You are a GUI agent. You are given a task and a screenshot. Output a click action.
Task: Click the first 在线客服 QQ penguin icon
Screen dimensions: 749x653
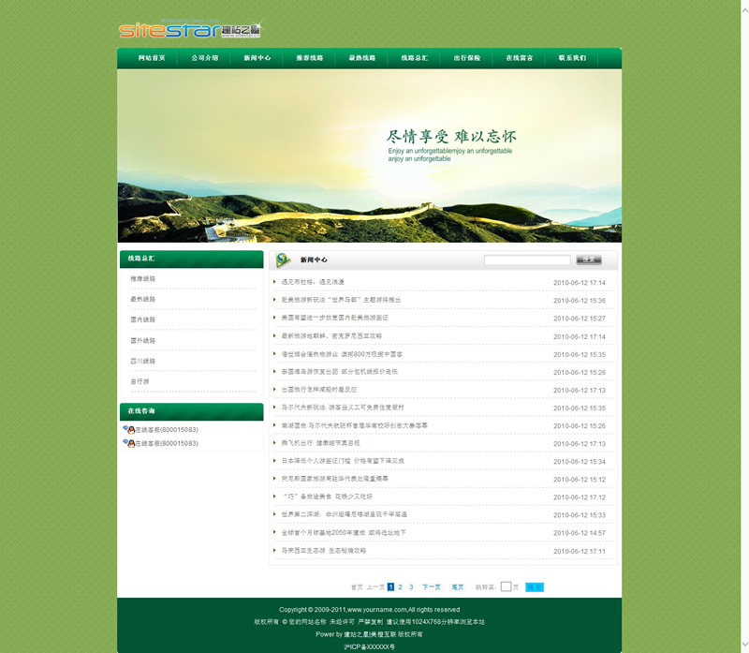pyautogui.click(x=128, y=429)
